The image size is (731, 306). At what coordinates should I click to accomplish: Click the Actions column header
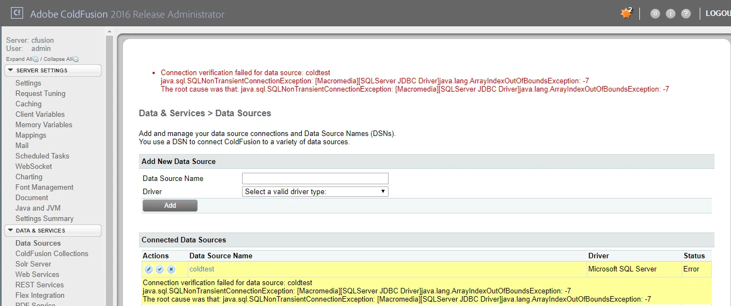[x=156, y=256]
